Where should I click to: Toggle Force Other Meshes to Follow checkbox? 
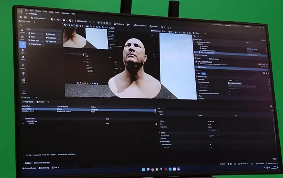pyautogui.click(x=230, y=94)
